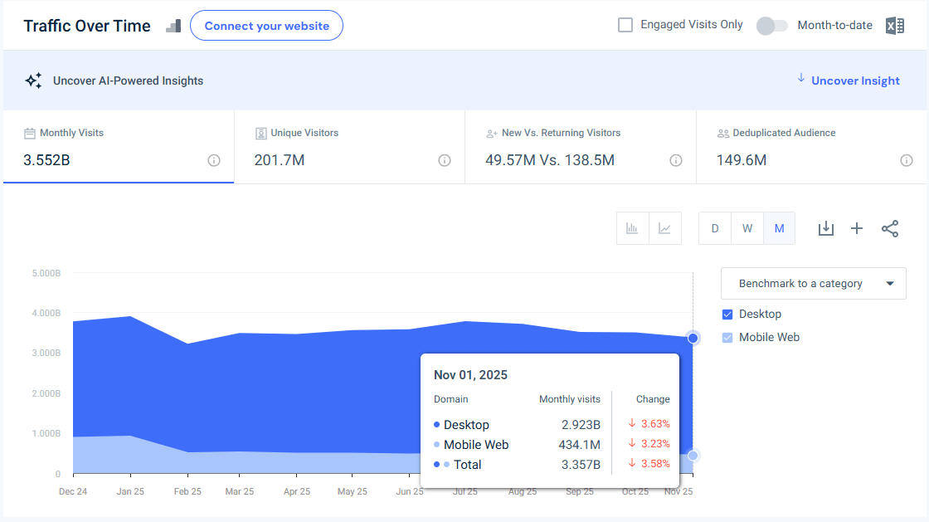Switch chart to bar view
This screenshot has height=522, width=929.
(x=632, y=227)
